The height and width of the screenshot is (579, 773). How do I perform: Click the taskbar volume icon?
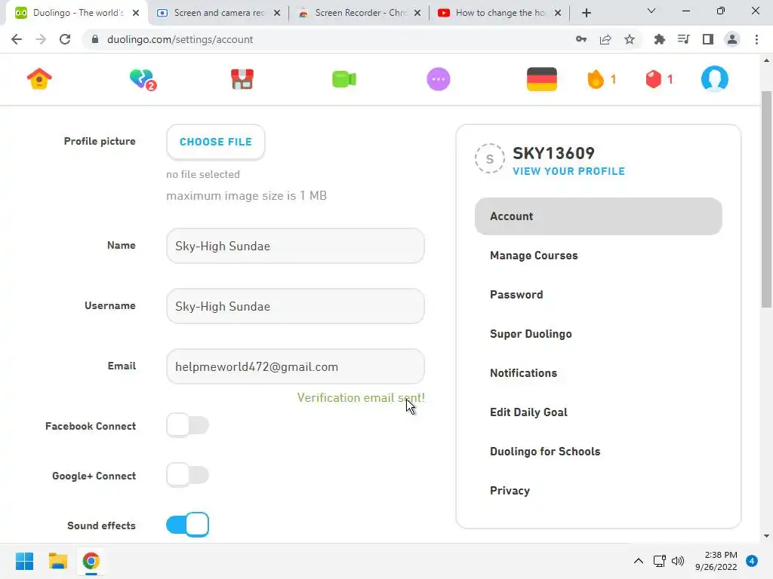[678, 561]
